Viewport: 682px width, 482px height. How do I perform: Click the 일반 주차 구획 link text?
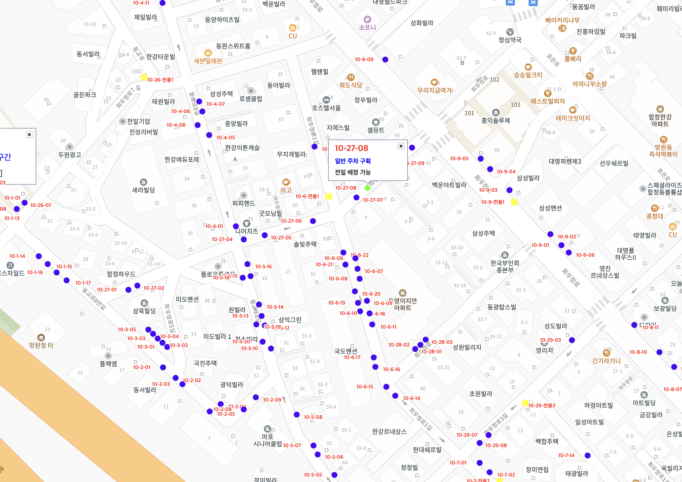353,161
